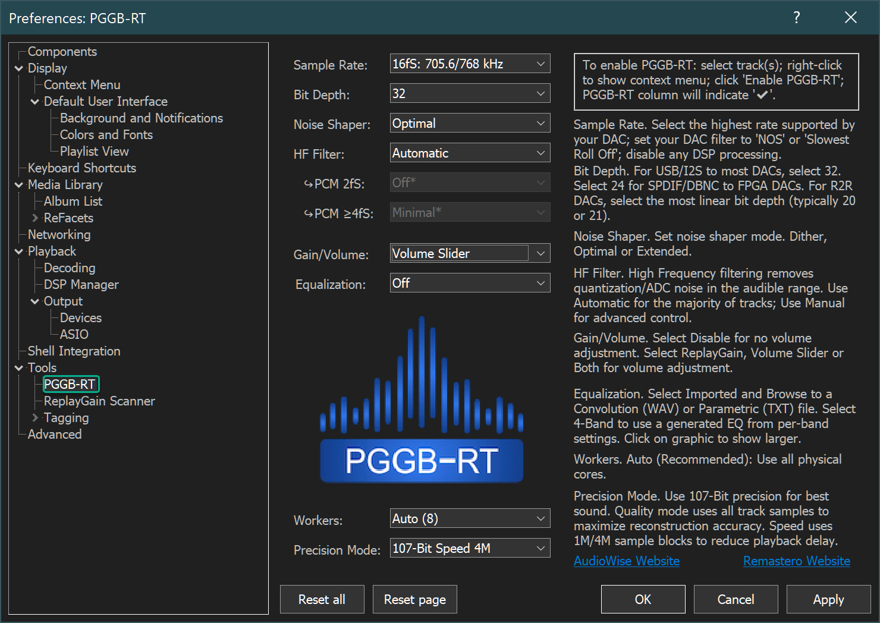Expand the Tagging tree node
The width and height of the screenshot is (880, 623).
[35, 418]
